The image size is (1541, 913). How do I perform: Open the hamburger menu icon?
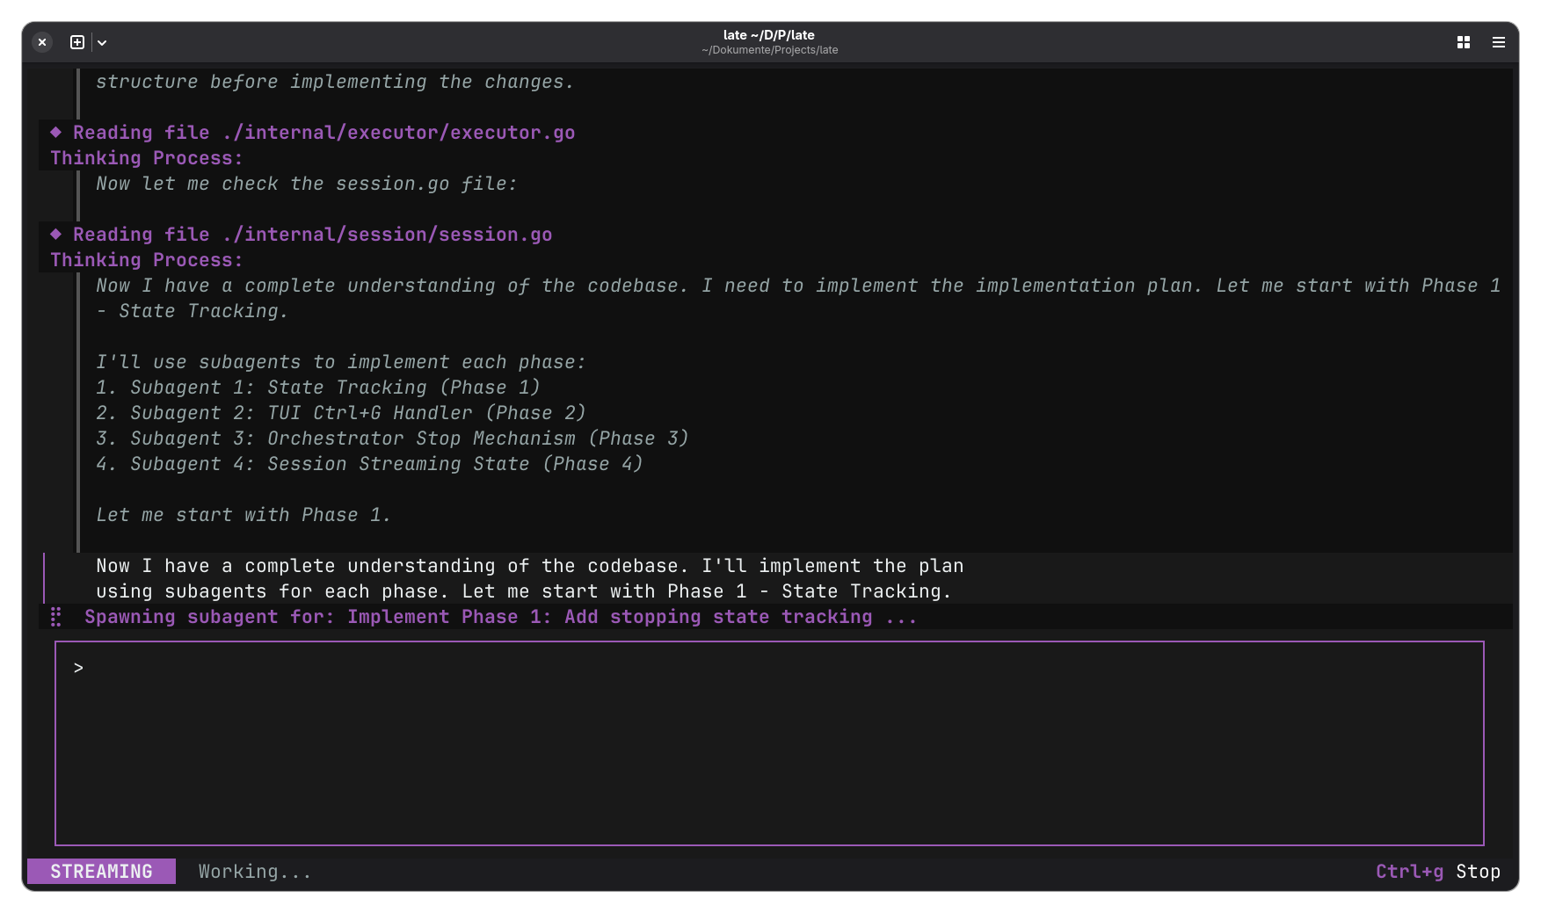tap(1499, 42)
